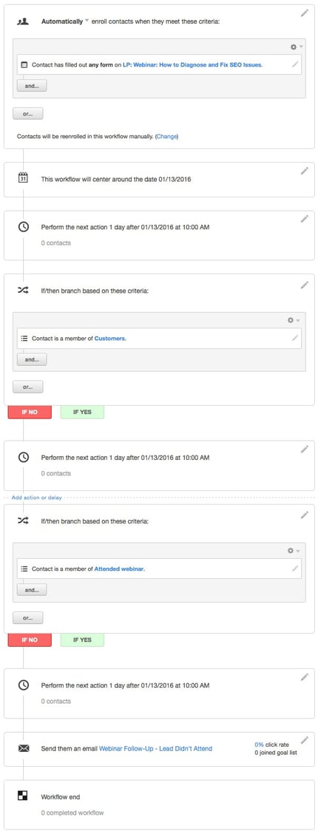Add 'or...' group under enrollment criteria

pos(27,113)
